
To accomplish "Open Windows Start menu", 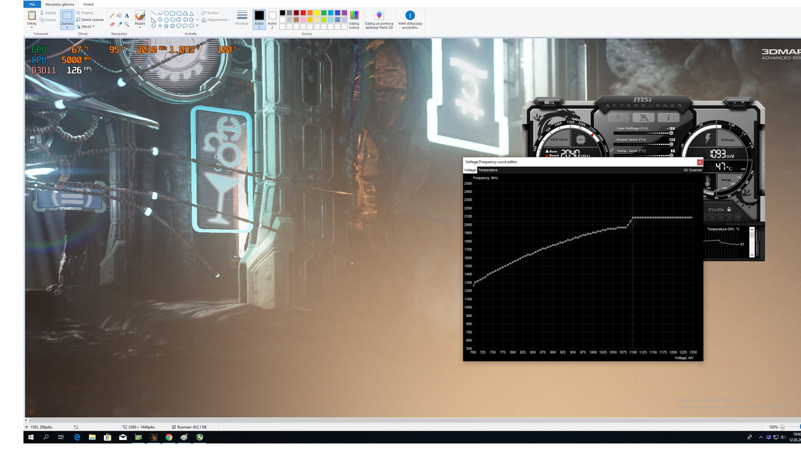I will coord(31,437).
